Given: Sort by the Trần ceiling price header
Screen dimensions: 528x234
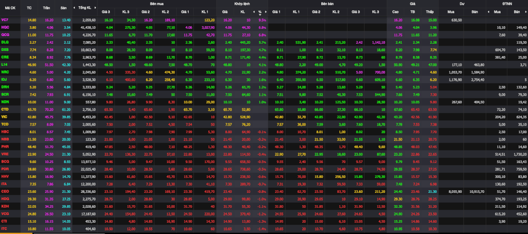Looking at the screenshot, I should 46,7.
